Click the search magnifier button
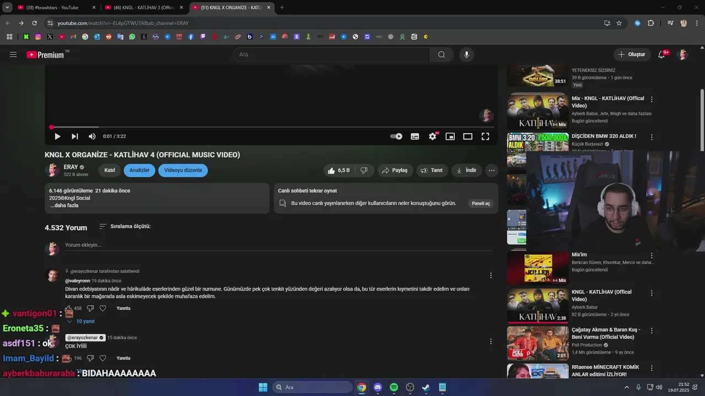Screen dimensions: 705x396 pos(442,54)
